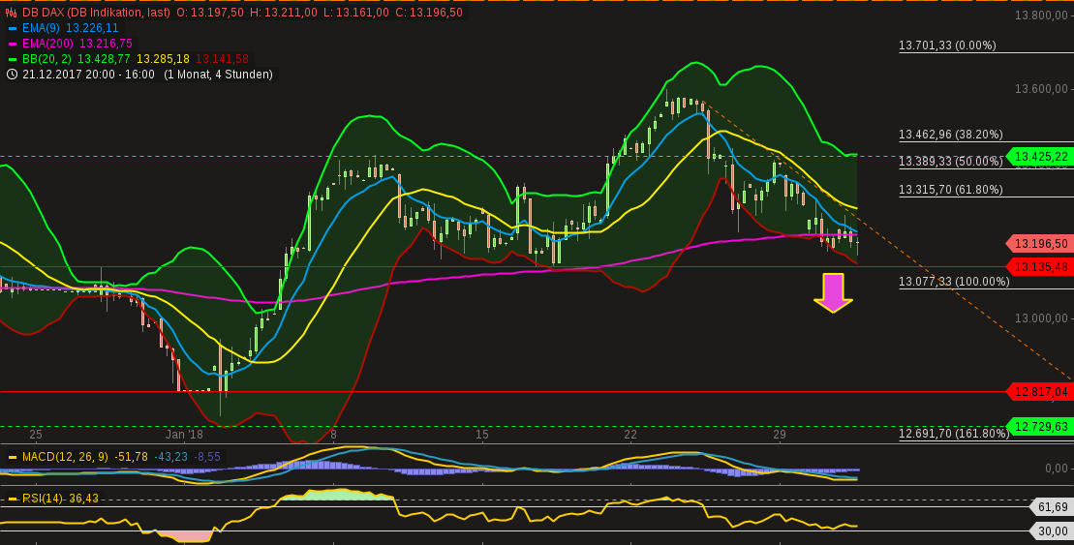Click the MACD(12, 26, 9) indicator label
1074x545 pixels.
tap(65, 457)
